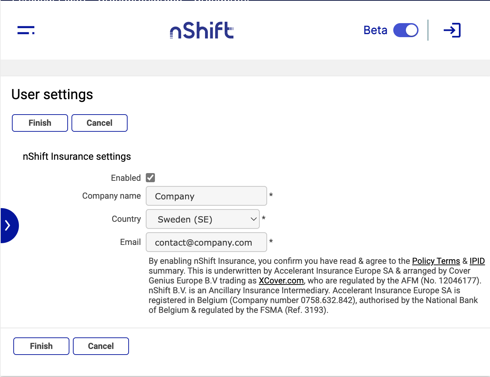This screenshot has width=490, height=377.
Task: Open the hamburger menu icon
Action: (26, 30)
